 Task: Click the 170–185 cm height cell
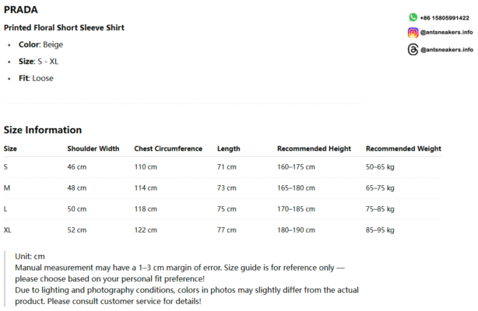296,209
